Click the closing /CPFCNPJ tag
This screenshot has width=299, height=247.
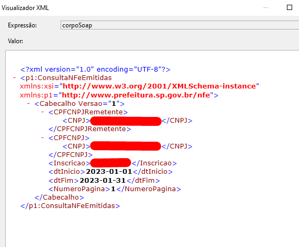pyautogui.click(x=71, y=154)
